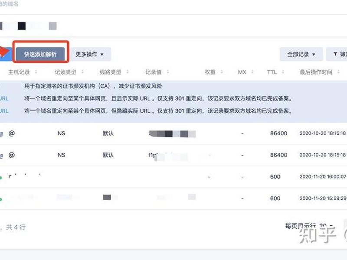Sort by 记录类型 column arrows
The image size is (347, 260).
82,72
